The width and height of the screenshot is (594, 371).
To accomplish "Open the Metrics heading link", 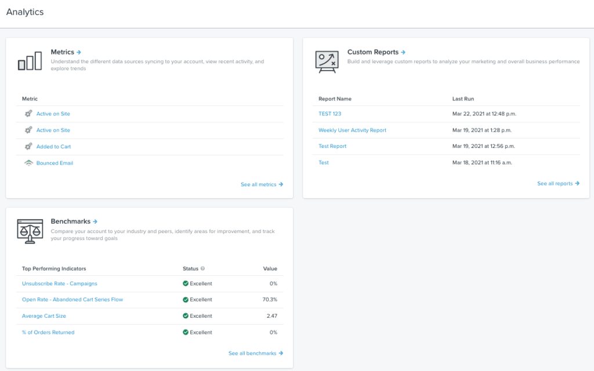I will tap(63, 52).
